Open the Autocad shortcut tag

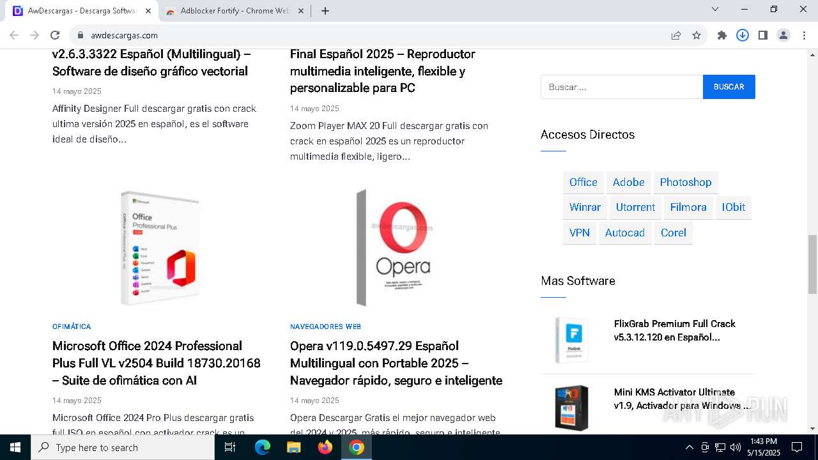624,233
